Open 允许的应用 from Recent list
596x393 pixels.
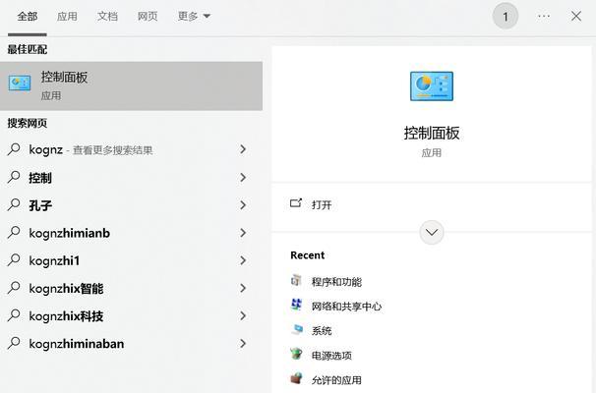pos(336,379)
